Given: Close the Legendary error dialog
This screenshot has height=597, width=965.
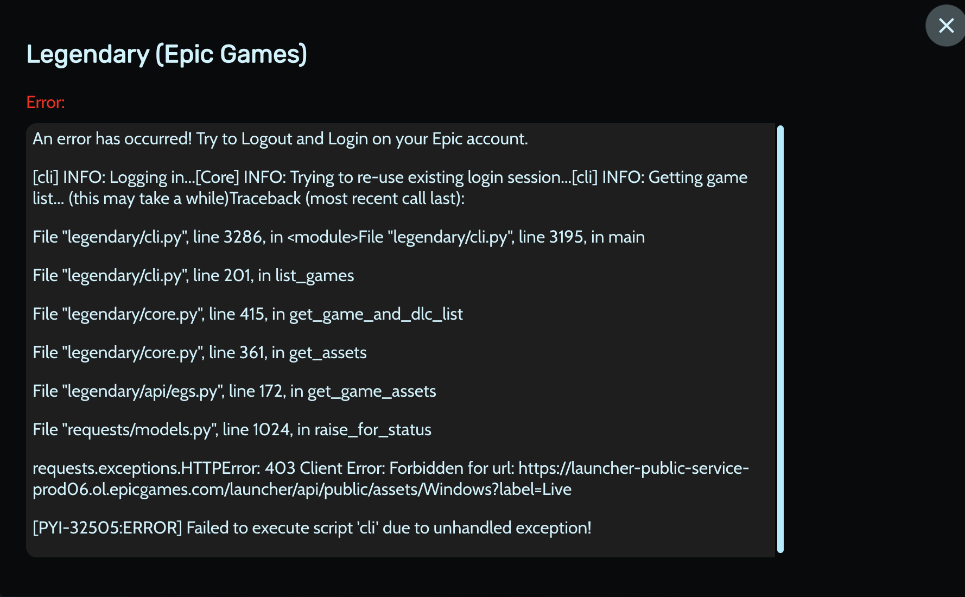Looking at the screenshot, I should (x=946, y=26).
